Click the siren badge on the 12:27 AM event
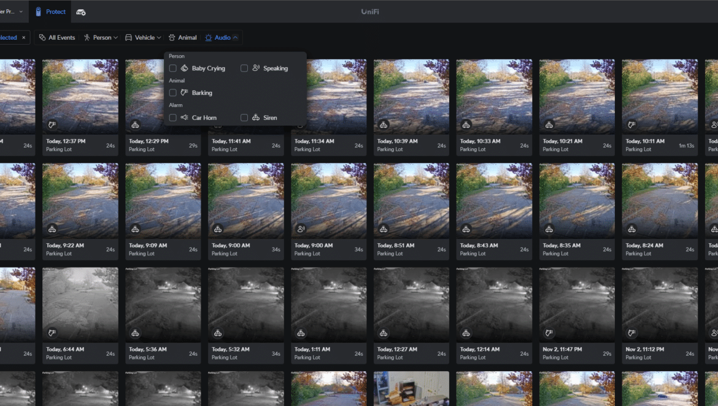 (x=384, y=333)
